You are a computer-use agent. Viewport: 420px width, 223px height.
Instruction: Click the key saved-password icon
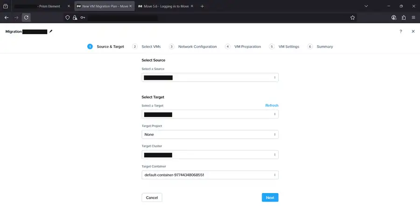[x=83, y=17]
